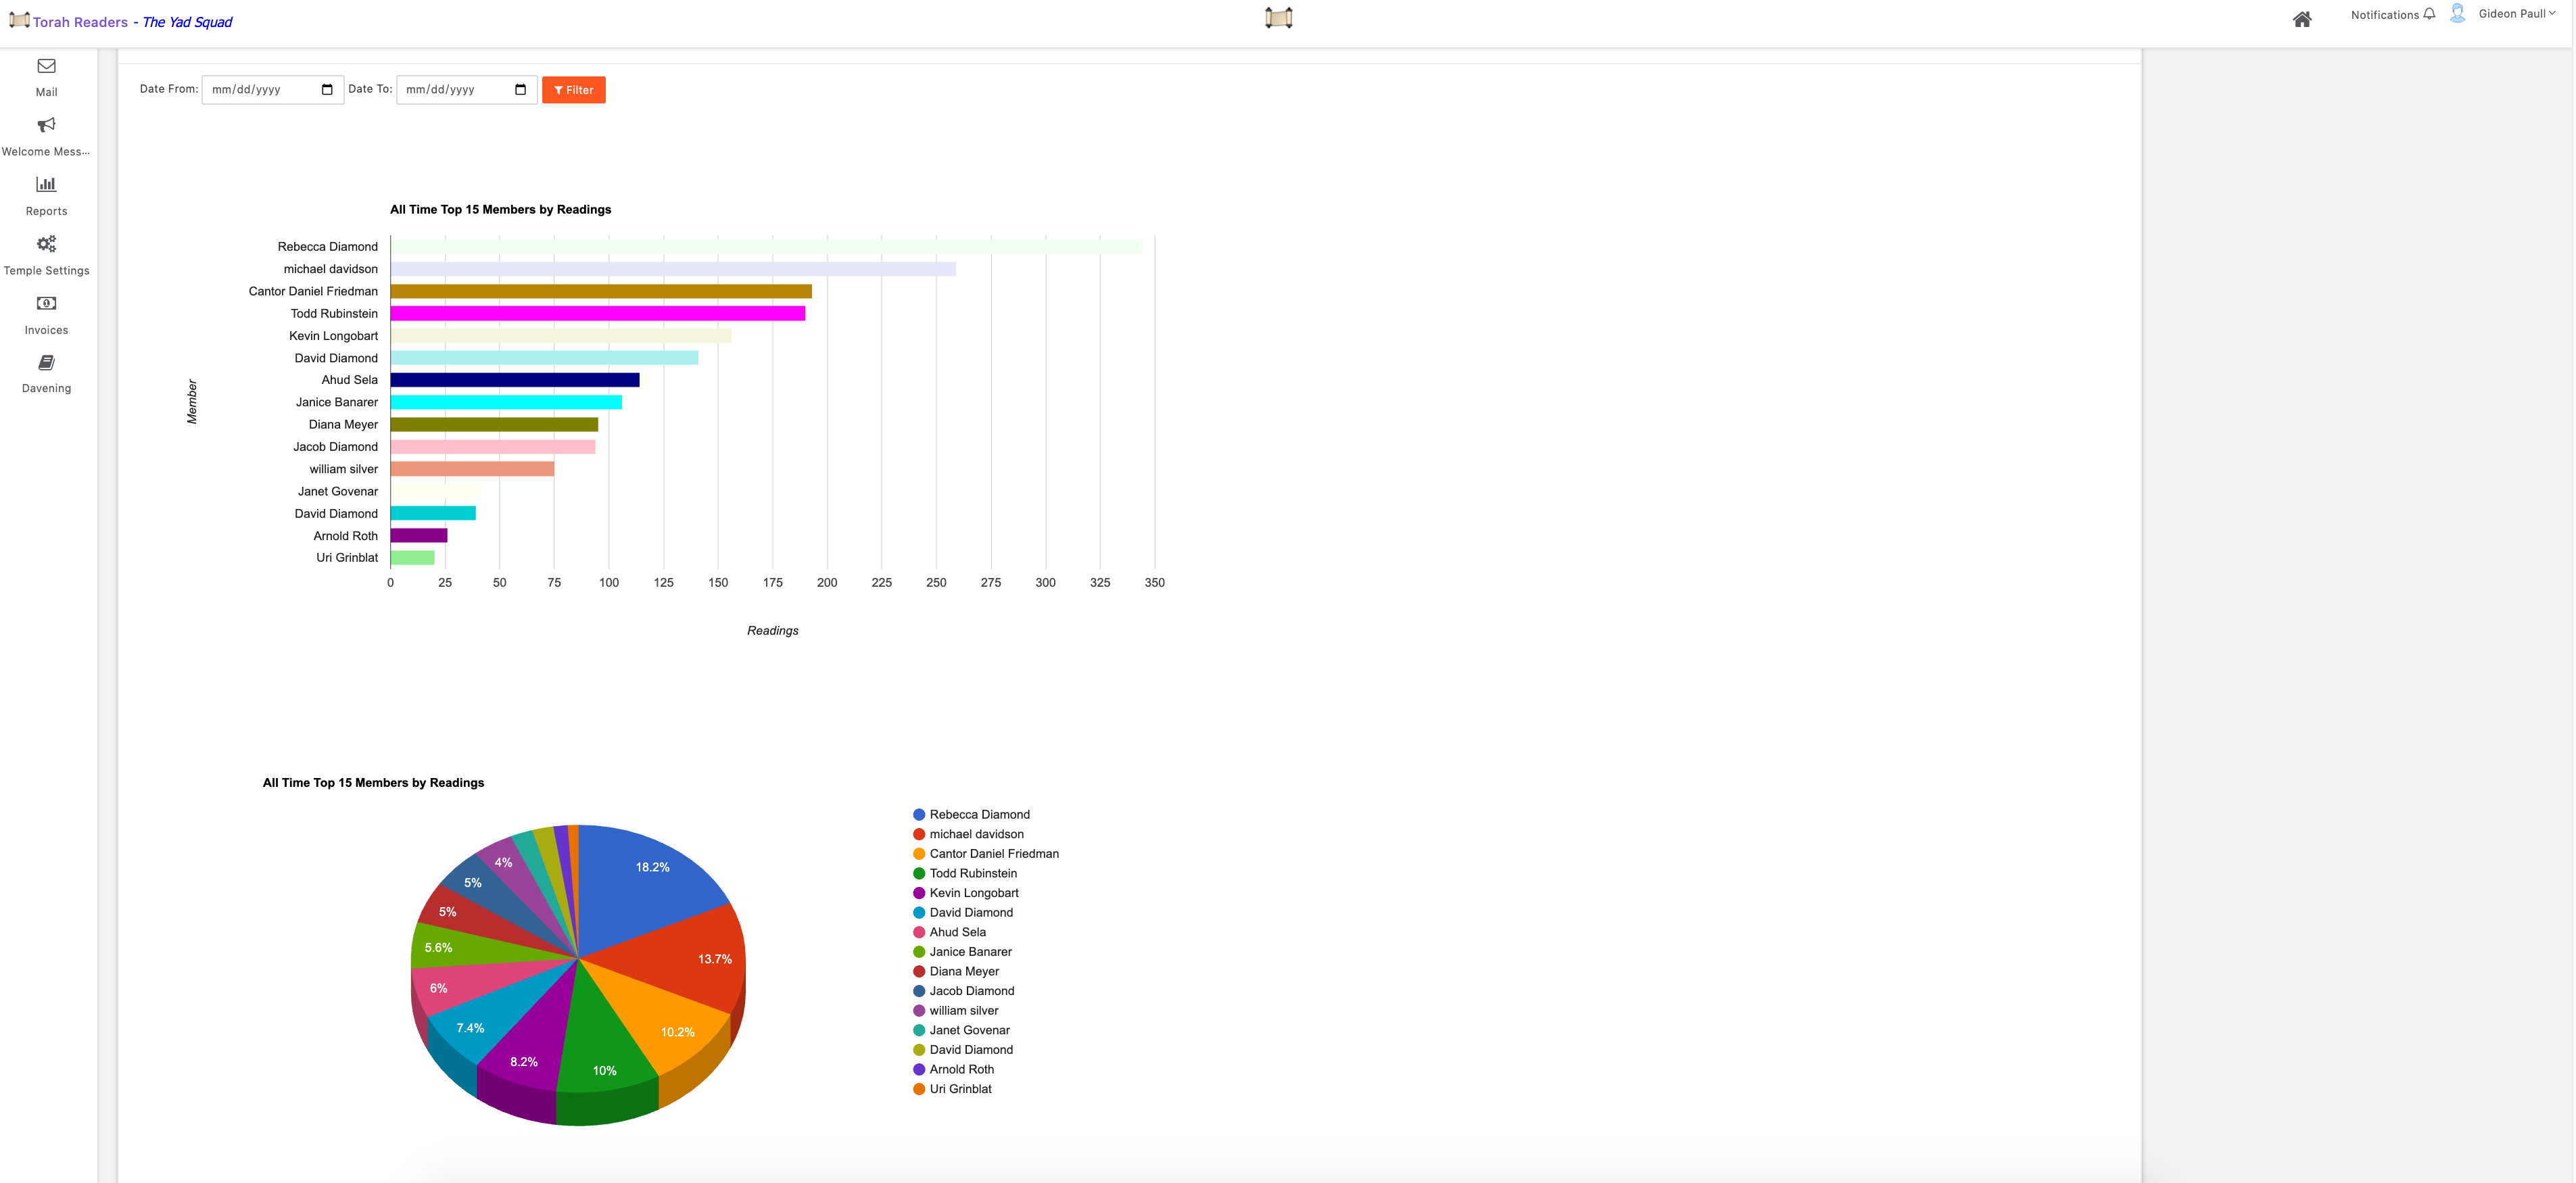Open the Reports bar chart icon
The image size is (2576, 1183).
pos(46,184)
